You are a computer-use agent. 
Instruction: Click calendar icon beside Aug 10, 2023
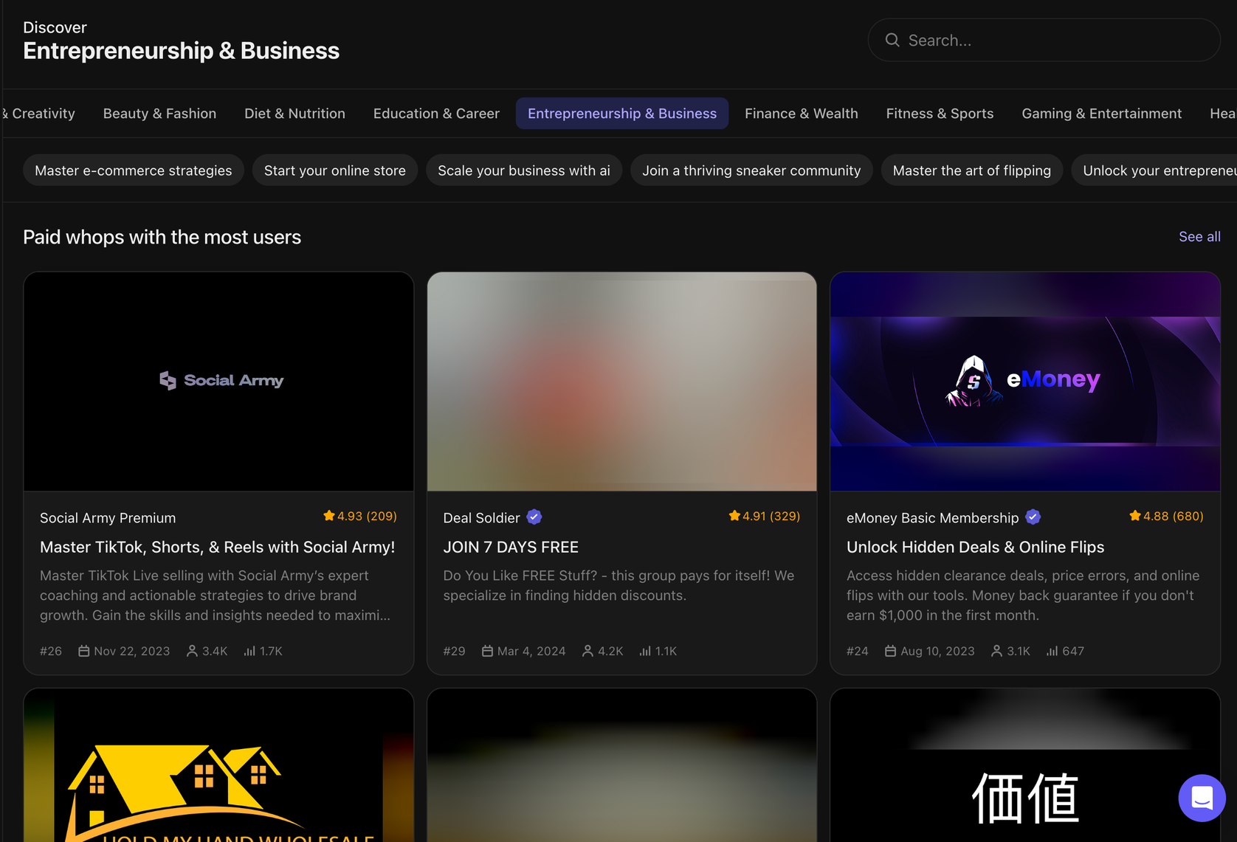891,651
